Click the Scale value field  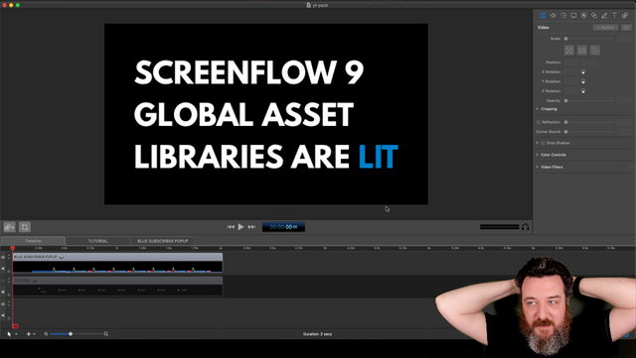[x=624, y=39]
